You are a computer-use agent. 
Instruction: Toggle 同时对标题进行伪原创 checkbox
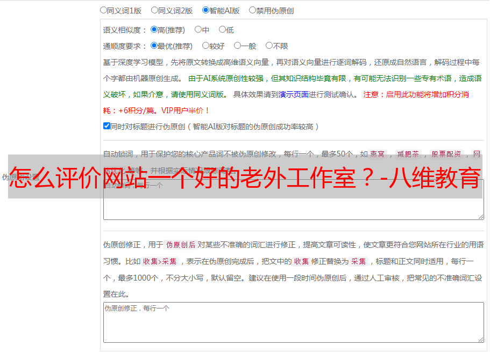pos(106,126)
